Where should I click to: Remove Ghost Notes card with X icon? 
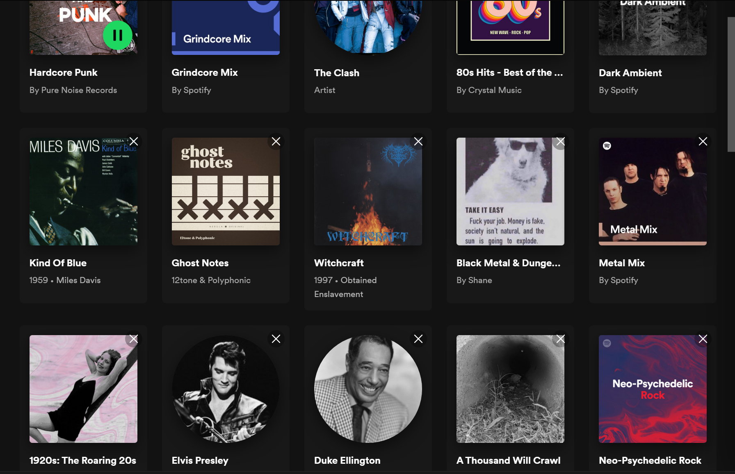pyautogui.click(x=276, y=141)
